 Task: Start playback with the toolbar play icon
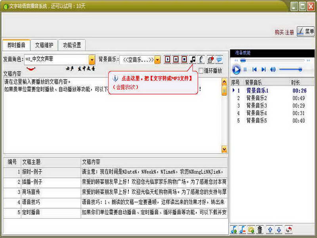coord(167,59)
